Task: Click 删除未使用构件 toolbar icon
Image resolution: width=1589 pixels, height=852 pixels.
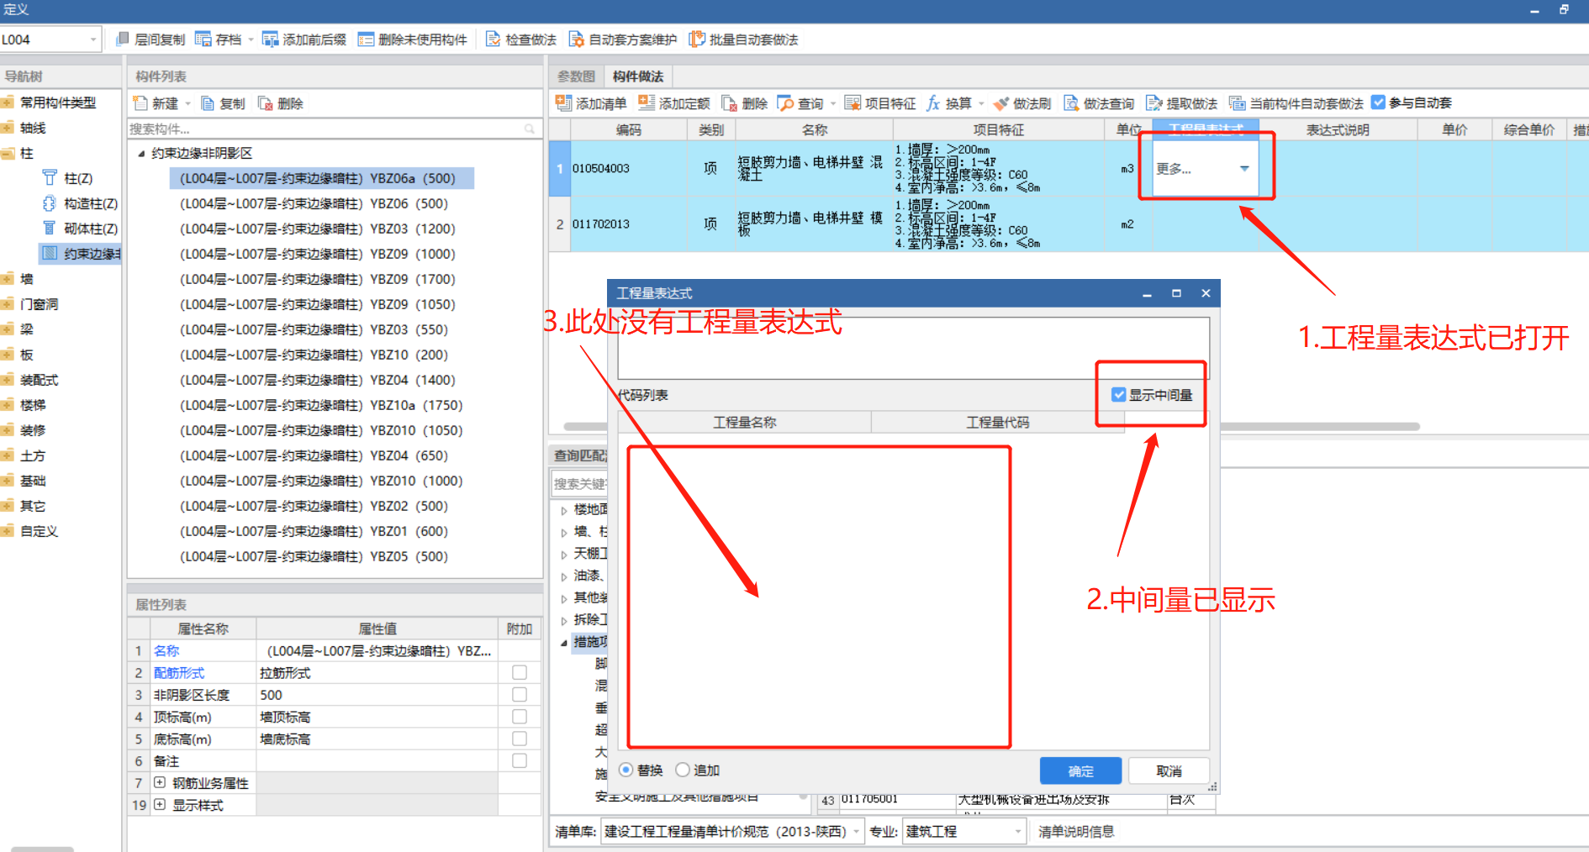Action: coord(366,39)
